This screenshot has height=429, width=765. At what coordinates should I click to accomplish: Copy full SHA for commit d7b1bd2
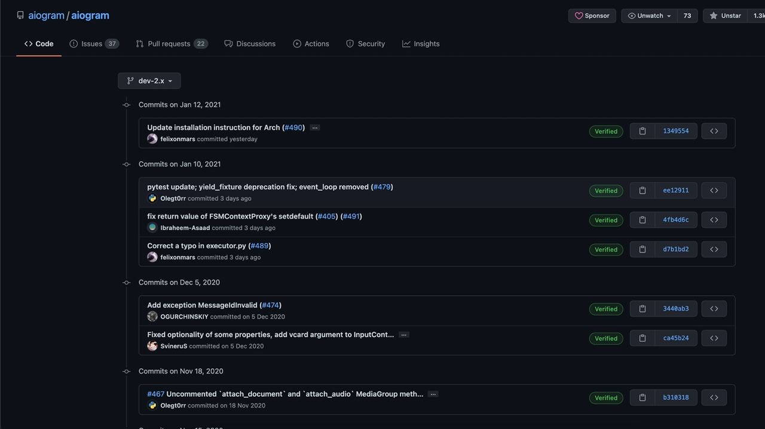(x=642, y=249)
